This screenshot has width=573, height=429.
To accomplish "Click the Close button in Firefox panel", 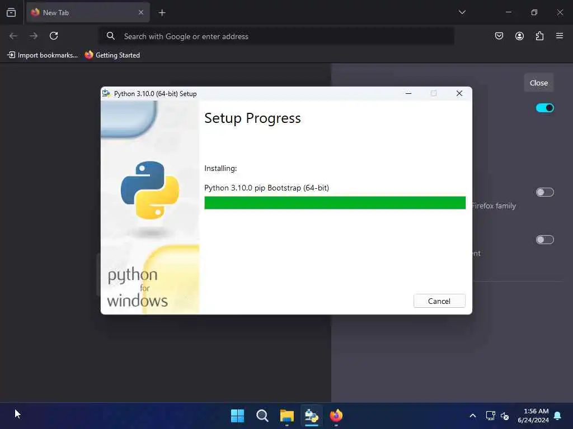I will (539, 83).
